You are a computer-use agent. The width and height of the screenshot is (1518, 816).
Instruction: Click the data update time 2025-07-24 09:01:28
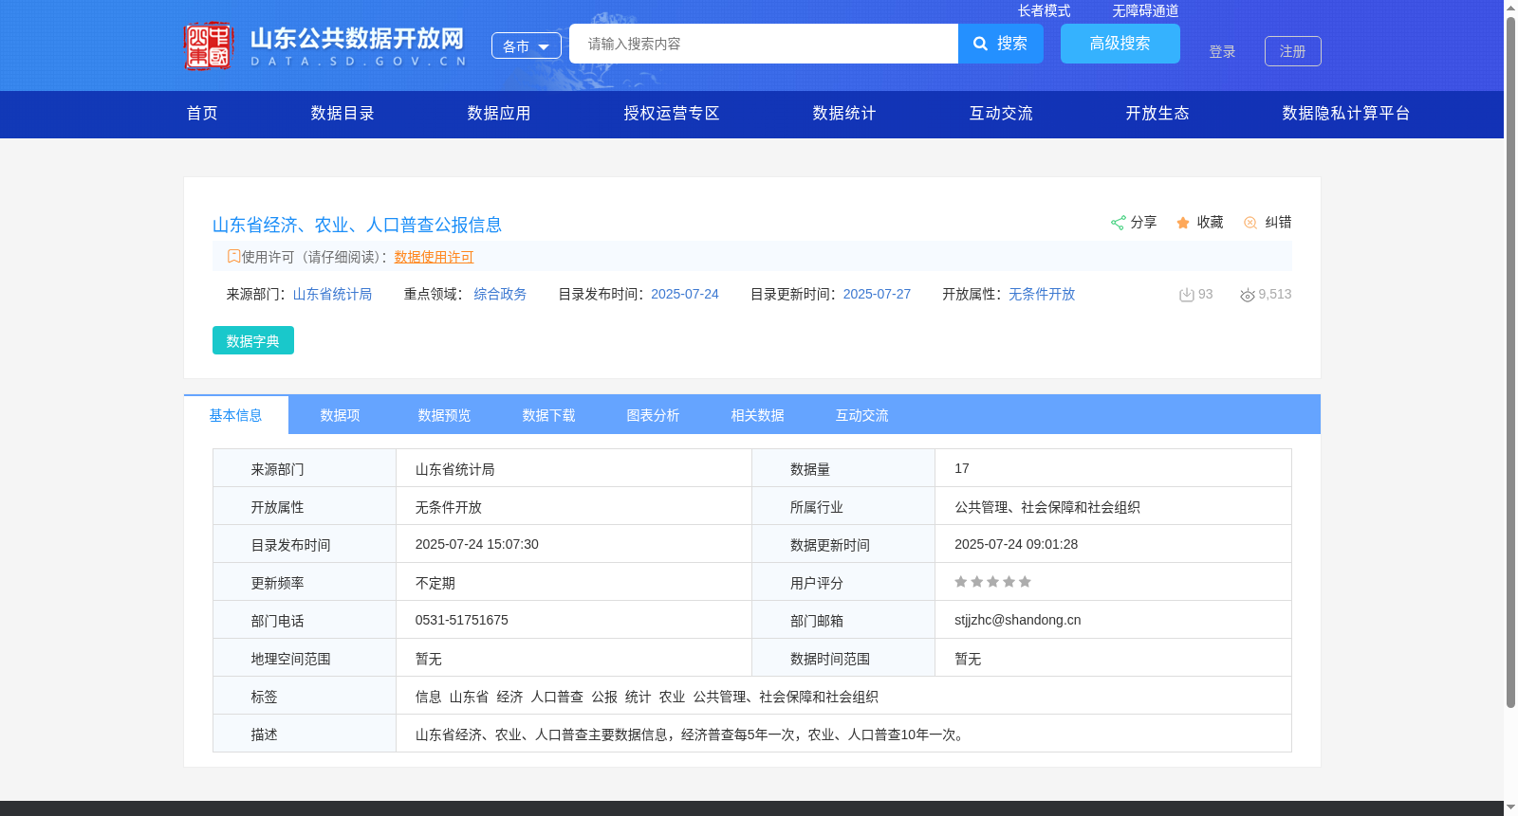pyautogui.click(x=1016, y=544)
